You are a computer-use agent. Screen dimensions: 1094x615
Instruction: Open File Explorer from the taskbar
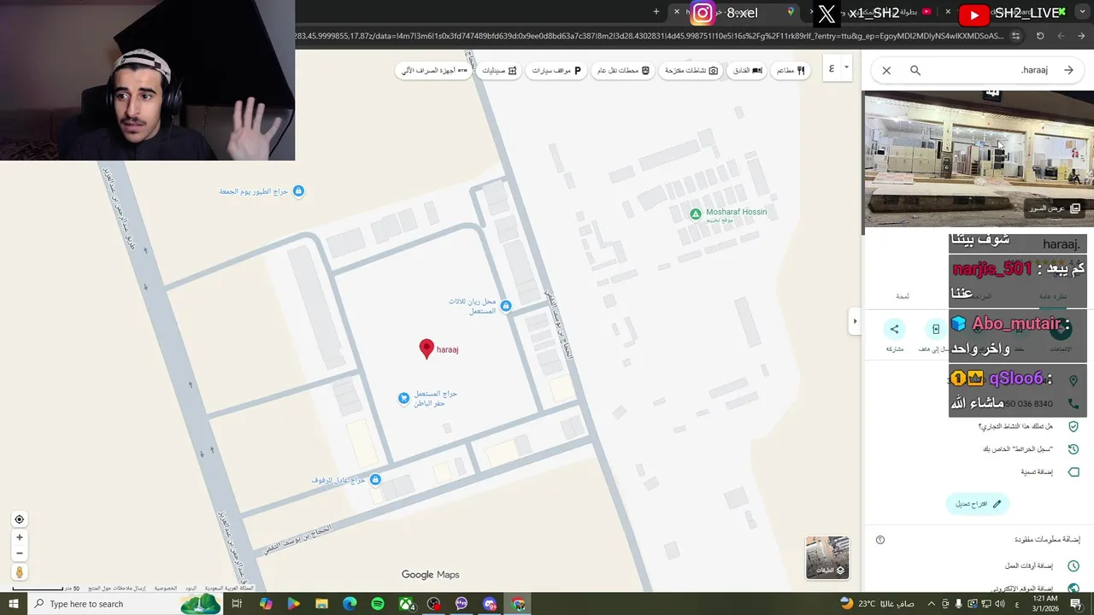[321, 604]
